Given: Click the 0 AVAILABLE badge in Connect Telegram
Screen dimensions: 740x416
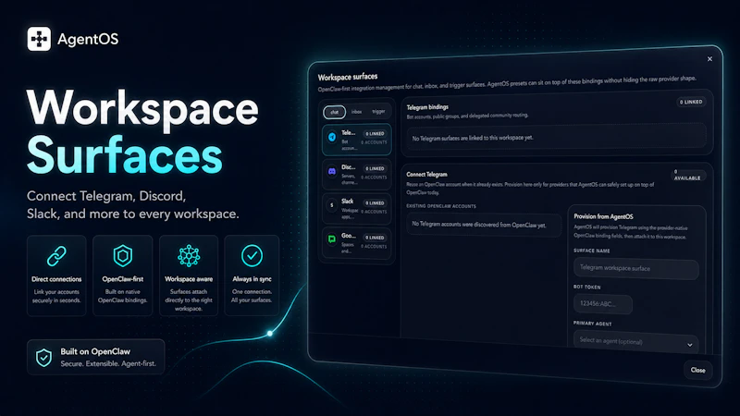Looking at the screenshot, I should point(687,175).
